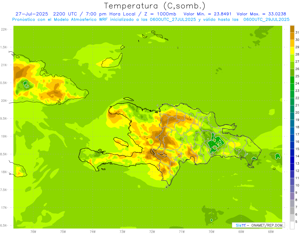Click the legend value '10'
This screenshot has width=304, height=235.
click(297, 185)
